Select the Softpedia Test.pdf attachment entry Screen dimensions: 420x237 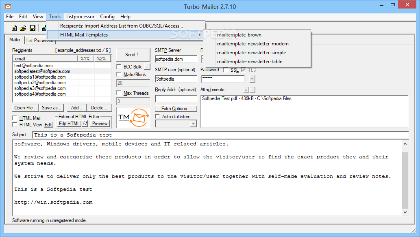[247, 98]
